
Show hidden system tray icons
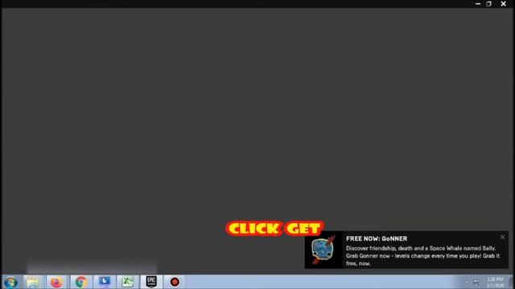[467, 282]
